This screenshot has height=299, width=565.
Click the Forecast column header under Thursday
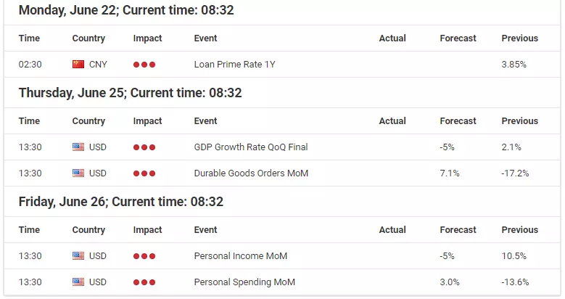tap(458, 120)
